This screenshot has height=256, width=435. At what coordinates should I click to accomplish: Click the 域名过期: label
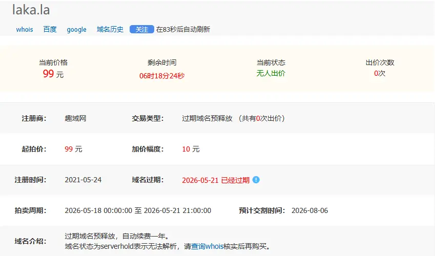click(148, 180)
